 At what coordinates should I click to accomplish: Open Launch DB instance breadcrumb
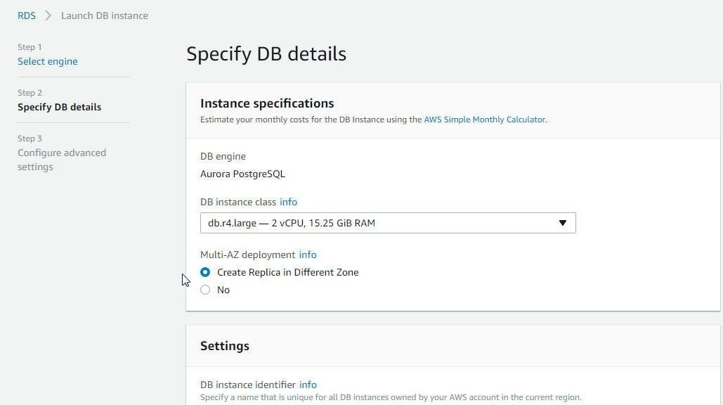105,15
